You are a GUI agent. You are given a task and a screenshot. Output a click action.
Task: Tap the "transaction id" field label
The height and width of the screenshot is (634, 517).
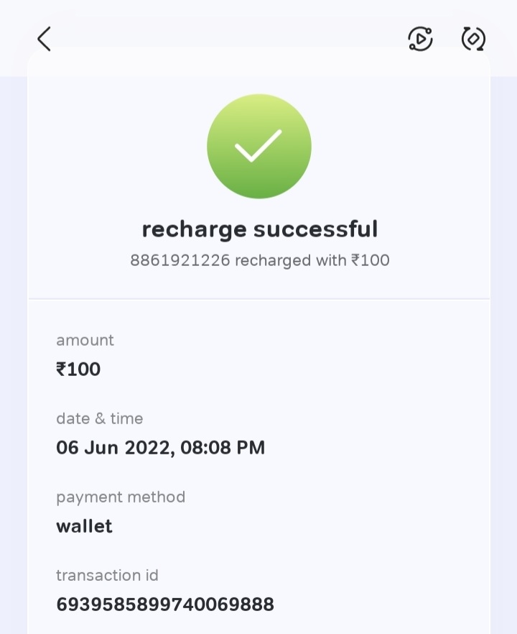[107, 575]
